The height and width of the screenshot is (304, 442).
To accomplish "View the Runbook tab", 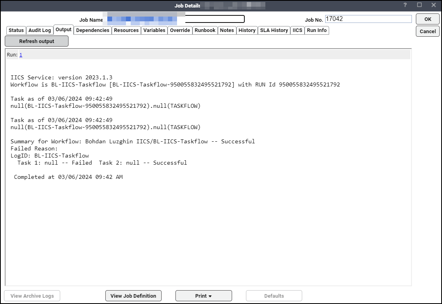I will tap(205, 30).
